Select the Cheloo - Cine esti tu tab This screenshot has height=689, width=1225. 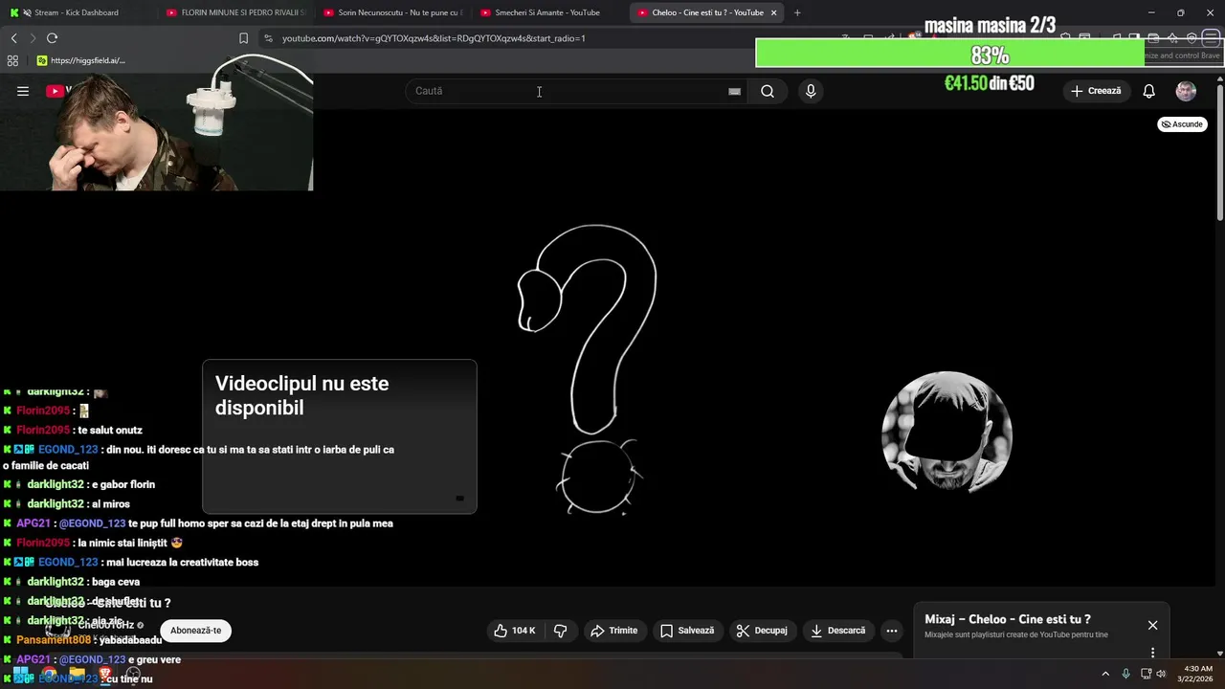706,12
